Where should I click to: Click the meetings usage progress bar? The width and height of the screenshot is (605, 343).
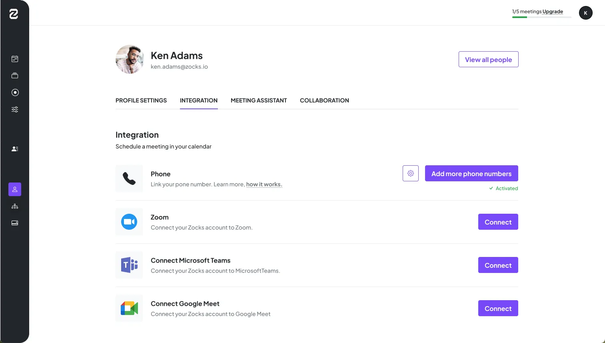tap(542, 17)
